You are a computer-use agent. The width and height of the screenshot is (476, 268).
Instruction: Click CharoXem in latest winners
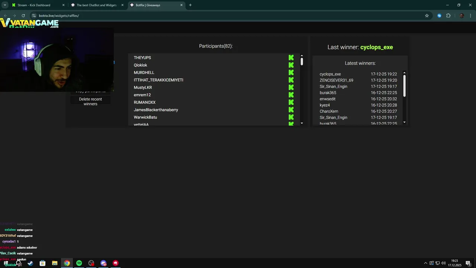coord(329,111)
